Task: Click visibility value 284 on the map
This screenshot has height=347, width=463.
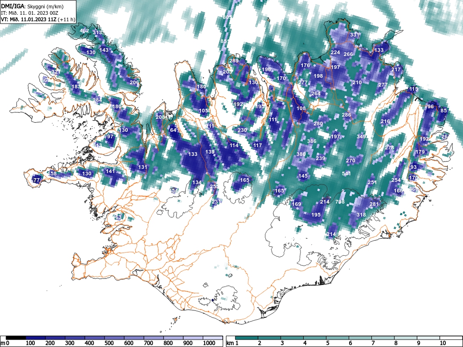Action: [97, 100]
